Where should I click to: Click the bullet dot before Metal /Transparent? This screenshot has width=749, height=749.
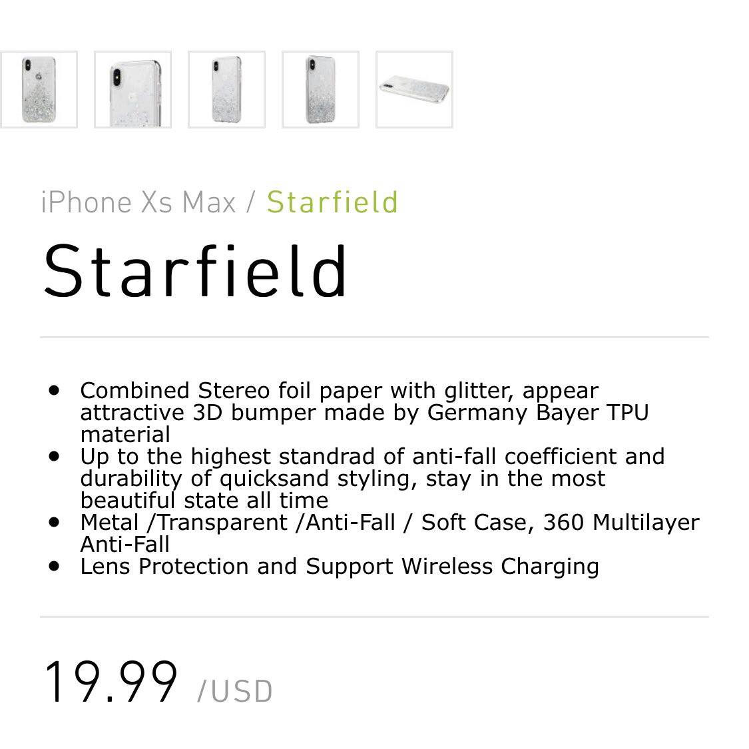[55, 522]
